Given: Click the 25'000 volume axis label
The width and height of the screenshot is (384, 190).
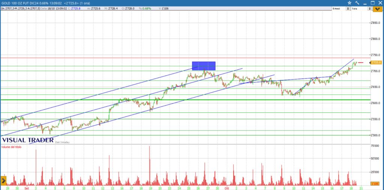Looking at the screenshot, I should [375, 172].
